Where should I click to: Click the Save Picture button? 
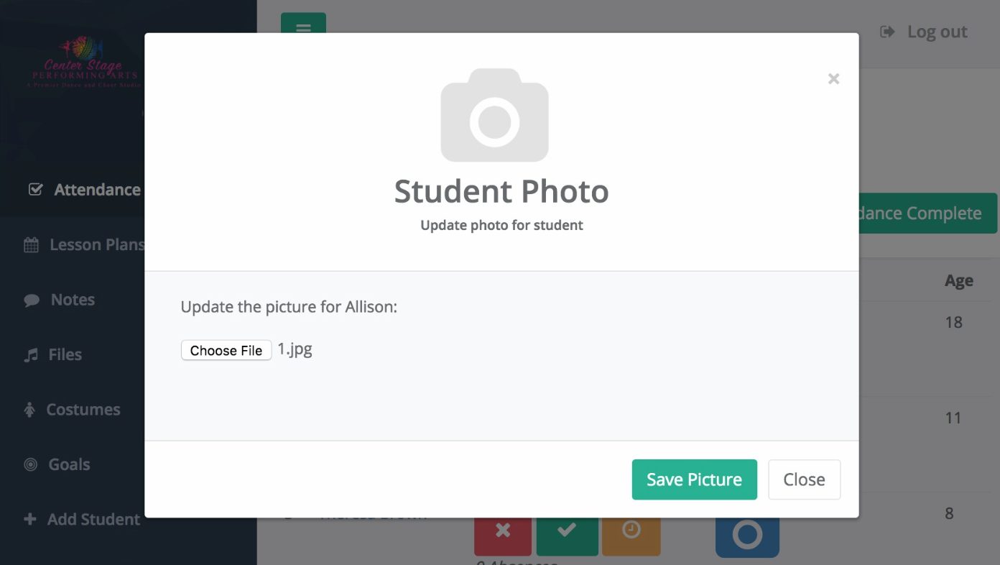pyautogui.click(x=694, y=479)
